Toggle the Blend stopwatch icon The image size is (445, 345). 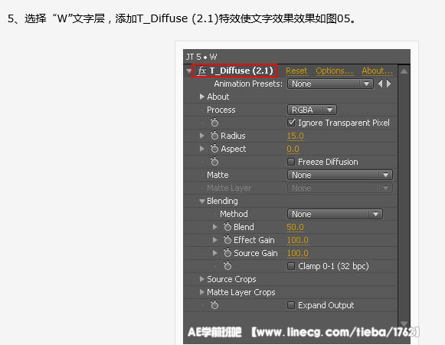point(227,227)
